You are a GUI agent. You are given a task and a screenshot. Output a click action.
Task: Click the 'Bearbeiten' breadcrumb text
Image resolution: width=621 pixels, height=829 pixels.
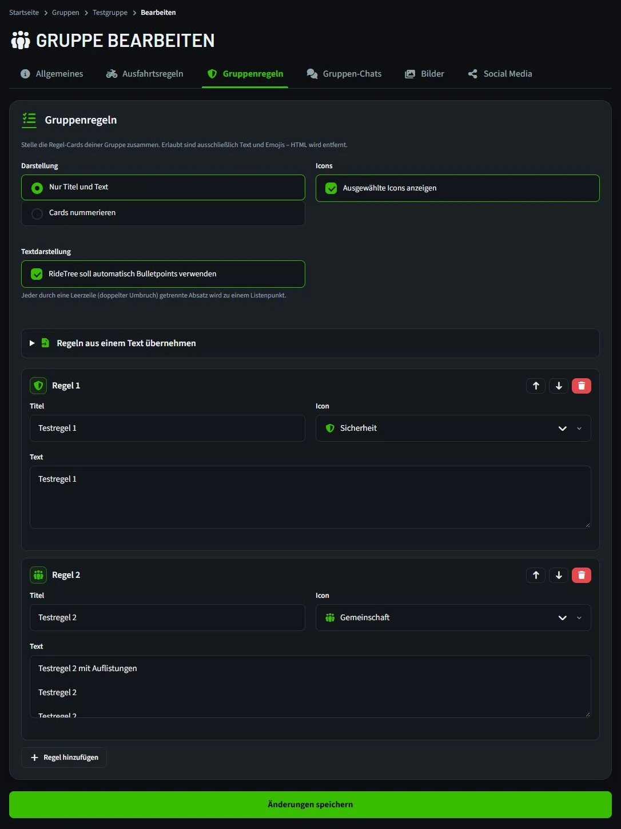pyautogui.click(x=158, y=13)
